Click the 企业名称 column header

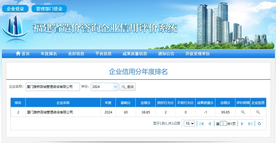coord(63,103)
